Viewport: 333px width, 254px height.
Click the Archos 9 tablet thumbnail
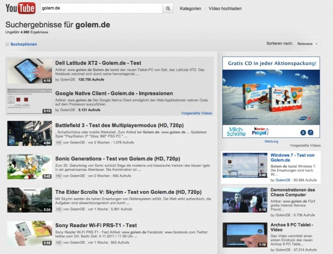tap(245, 235)
